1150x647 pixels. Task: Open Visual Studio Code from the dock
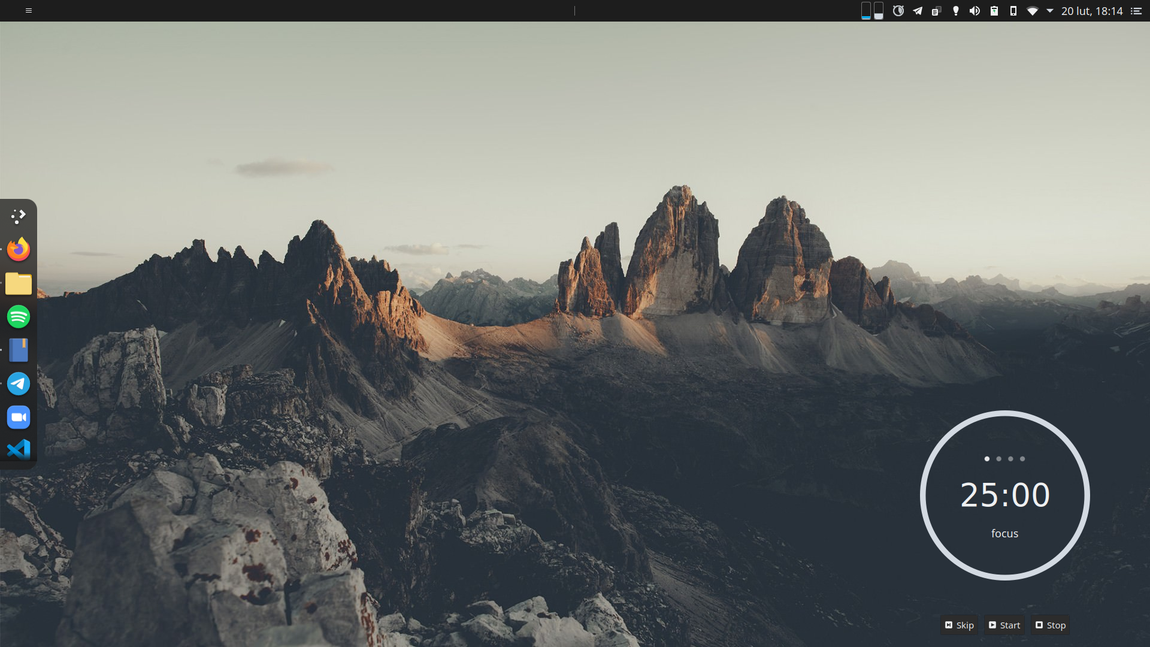pyautogui.click(x=19, y=449)
